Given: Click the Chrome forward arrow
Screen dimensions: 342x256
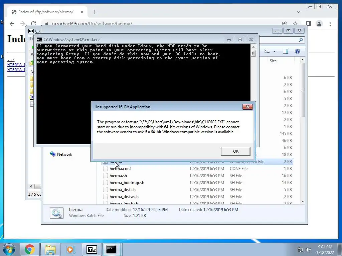Looking at the screenshot, I should (23, 24).
